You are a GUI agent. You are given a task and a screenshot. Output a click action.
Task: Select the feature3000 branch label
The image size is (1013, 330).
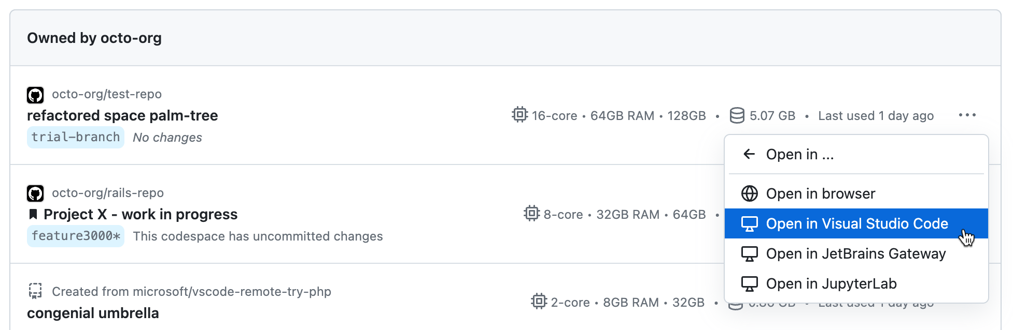75,236
